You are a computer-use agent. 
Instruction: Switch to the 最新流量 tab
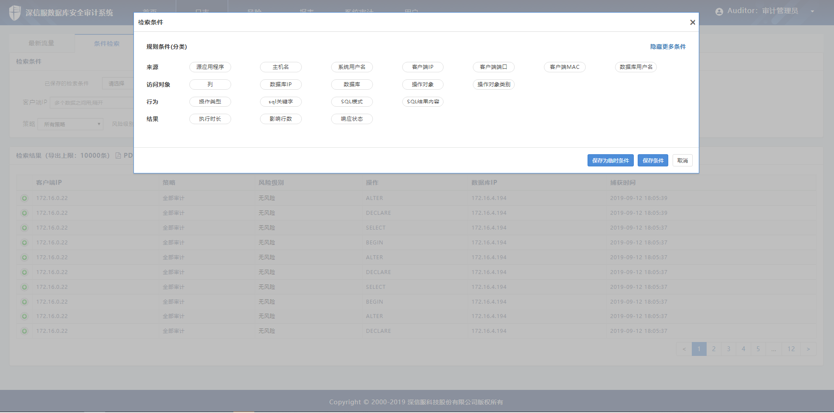(41, 43)
